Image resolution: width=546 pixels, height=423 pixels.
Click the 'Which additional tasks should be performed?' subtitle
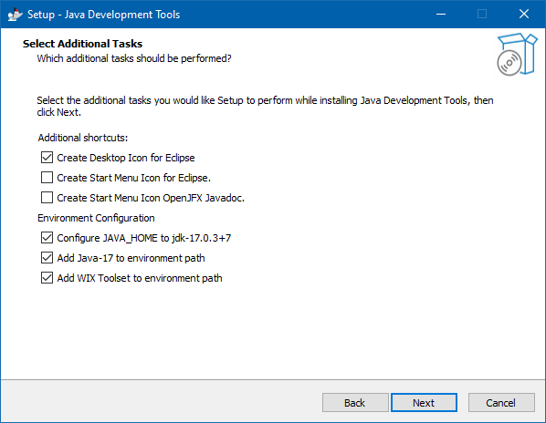134,58
